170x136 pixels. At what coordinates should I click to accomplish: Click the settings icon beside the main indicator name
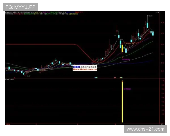[x=18, y=13]
